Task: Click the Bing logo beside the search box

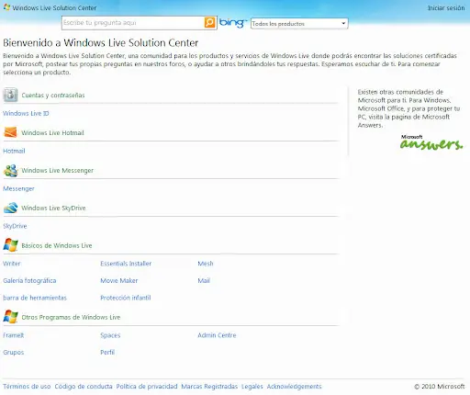Action: point(233,23)
